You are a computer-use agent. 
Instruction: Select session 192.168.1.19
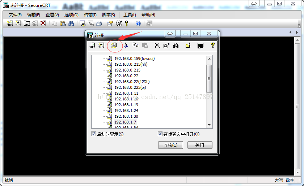click(126, 105)
